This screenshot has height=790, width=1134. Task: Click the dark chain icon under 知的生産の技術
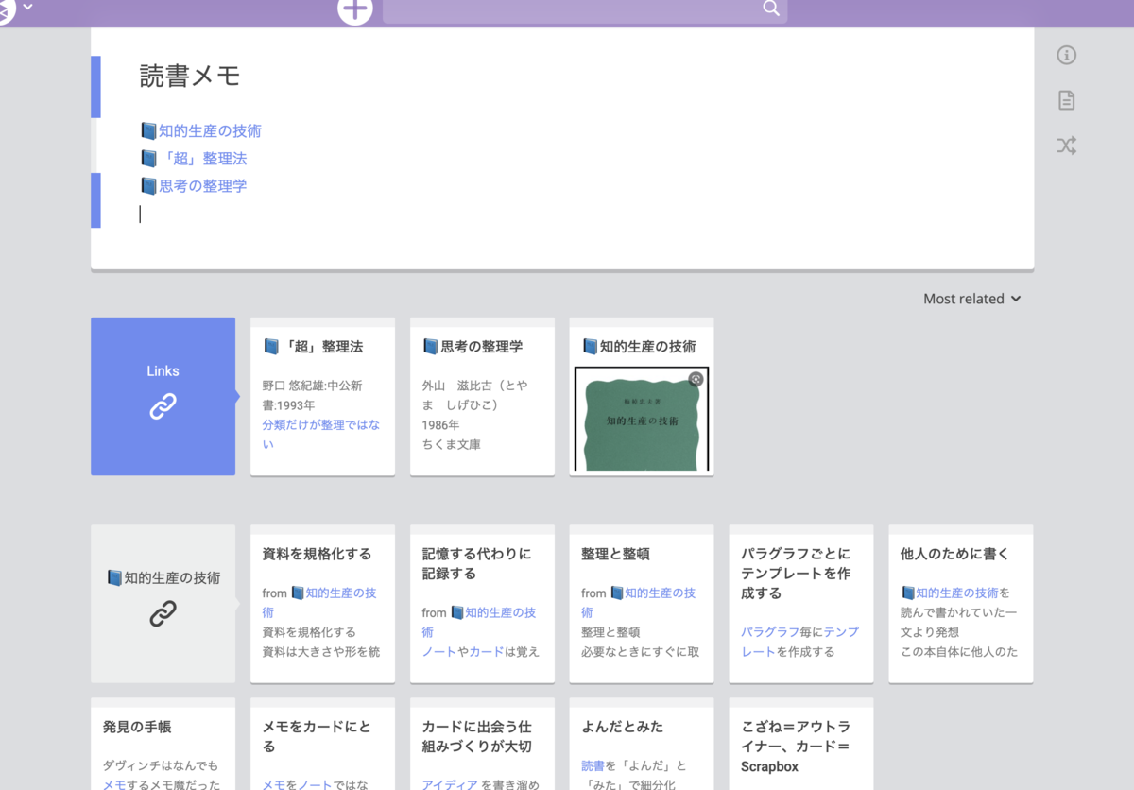point(163,614)
